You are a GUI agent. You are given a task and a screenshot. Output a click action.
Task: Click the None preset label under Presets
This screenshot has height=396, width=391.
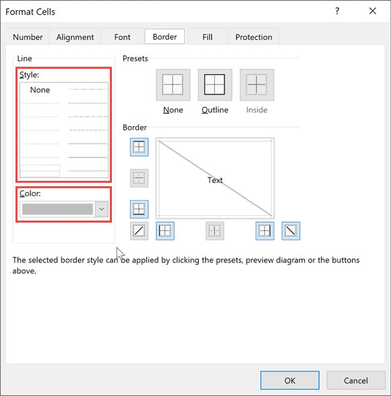(x=173, y=110)
